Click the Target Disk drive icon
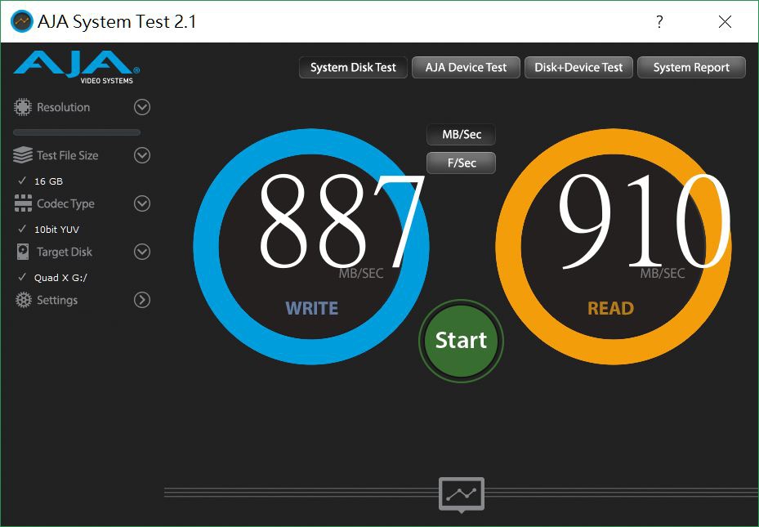The height and width of the screenshot is (527, 759). [x=23, y=252]
